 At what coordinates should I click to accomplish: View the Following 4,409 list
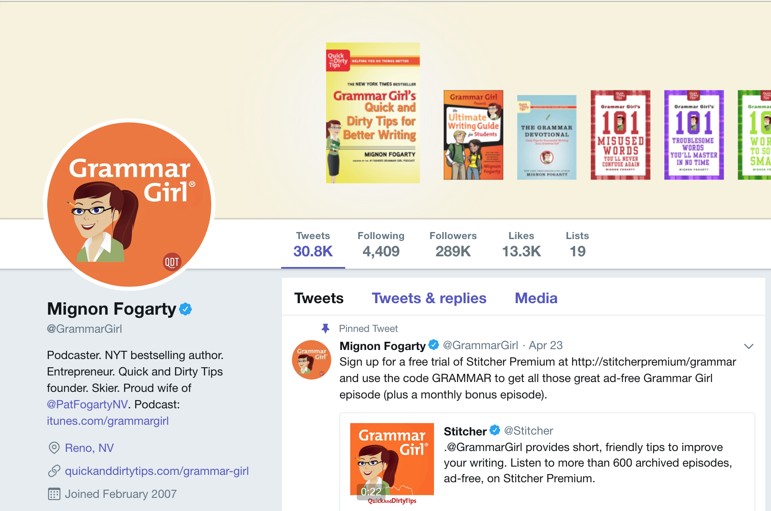[381, 244]
